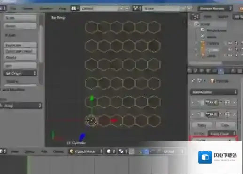This screenshot has height=174, width=243.
Task: Toggle Camera visibility eye icon
Action: (230, 43)
